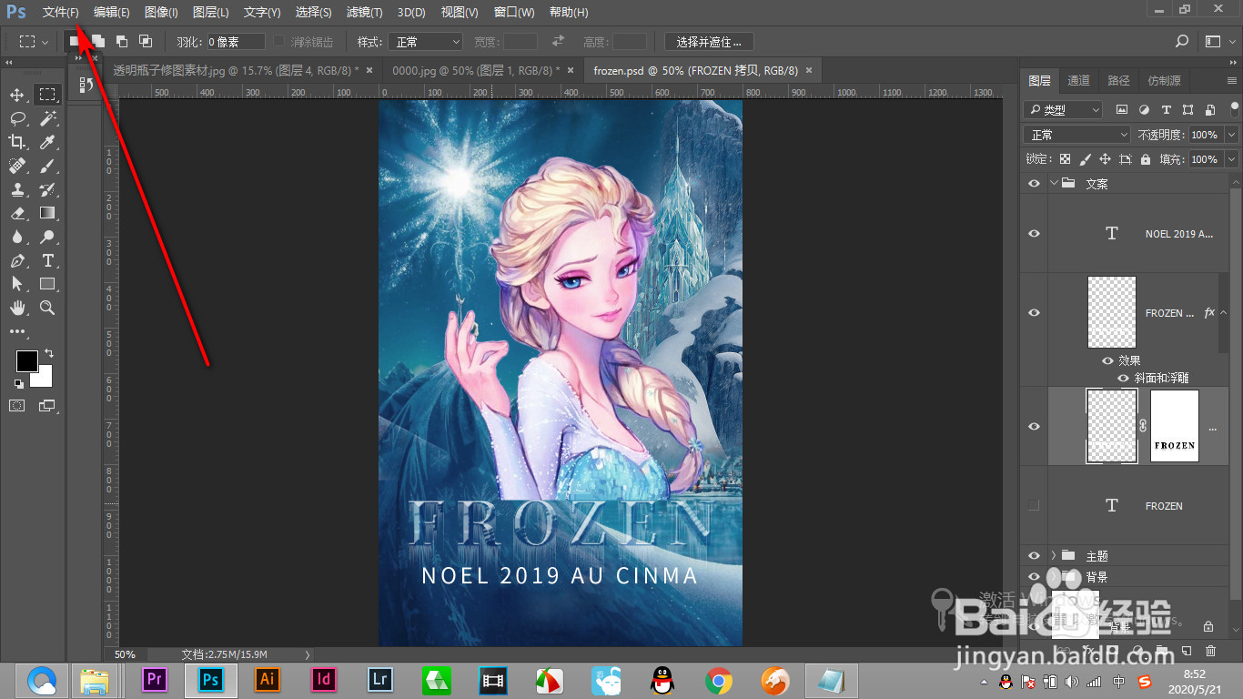
Task: Select the Clone Stamp tool
Action: 17,190
